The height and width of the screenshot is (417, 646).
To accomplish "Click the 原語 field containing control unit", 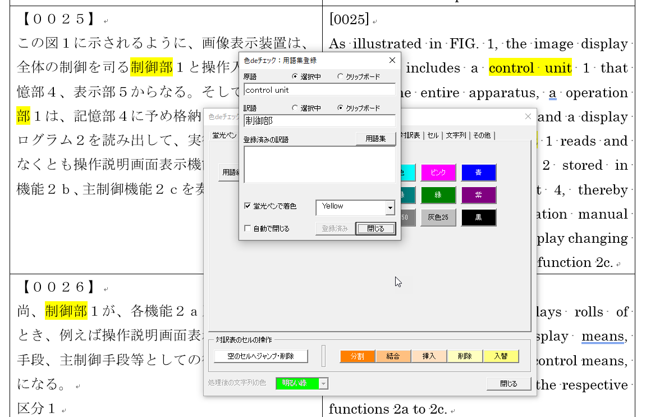I will [x=319, y=90].
